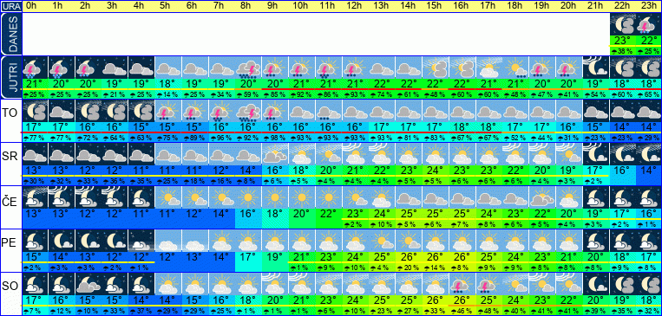Click the SO 2h moon behind clouds icon
This screenshot has height=316, width=662.
88,284
